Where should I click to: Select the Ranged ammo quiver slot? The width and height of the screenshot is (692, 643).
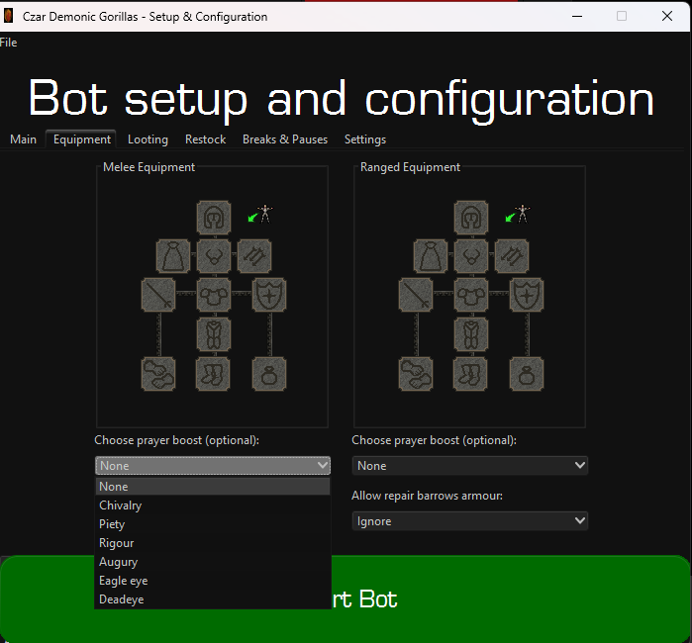[x=511, y=256]
